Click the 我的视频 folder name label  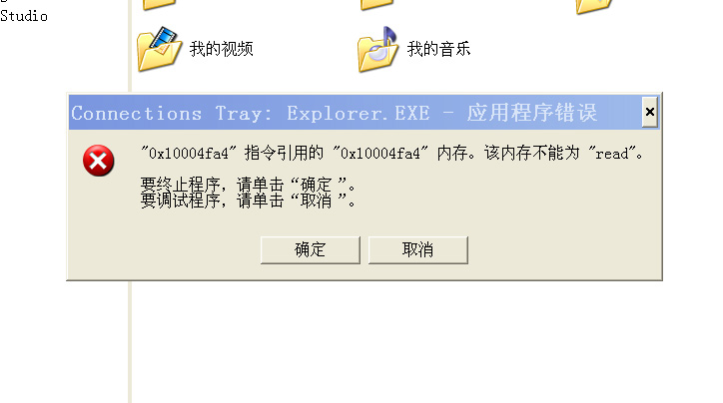click(x=222, y=49)
